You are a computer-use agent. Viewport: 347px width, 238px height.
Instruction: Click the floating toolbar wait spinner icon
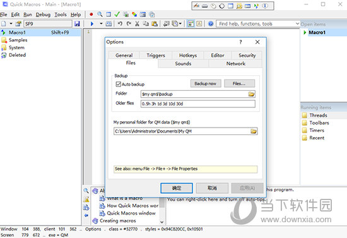(x=221, y=6)
